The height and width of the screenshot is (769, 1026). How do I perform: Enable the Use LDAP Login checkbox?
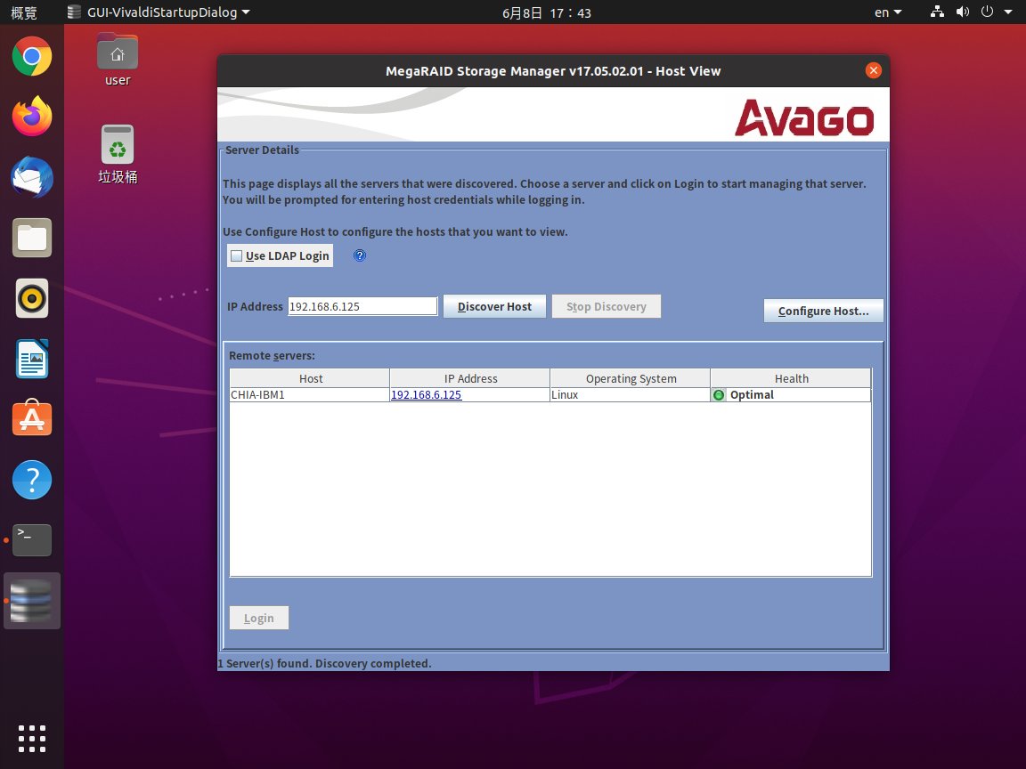pyautogui.click(x=237, y=256)
